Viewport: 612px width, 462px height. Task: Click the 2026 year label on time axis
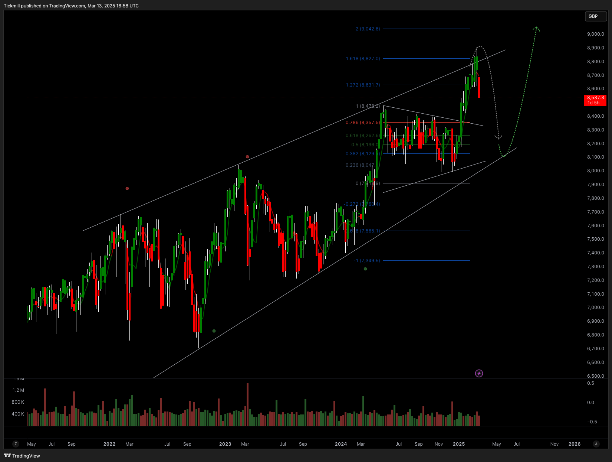pos(575,444)
